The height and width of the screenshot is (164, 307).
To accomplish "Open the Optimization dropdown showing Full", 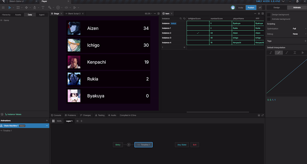I will click(299, 28).
